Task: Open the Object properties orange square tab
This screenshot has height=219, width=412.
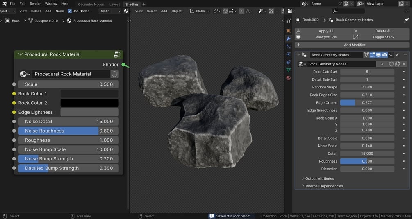Action: pos(289,31)
